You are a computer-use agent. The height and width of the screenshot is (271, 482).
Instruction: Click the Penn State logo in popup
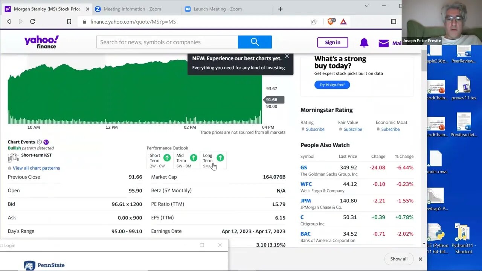44,265
